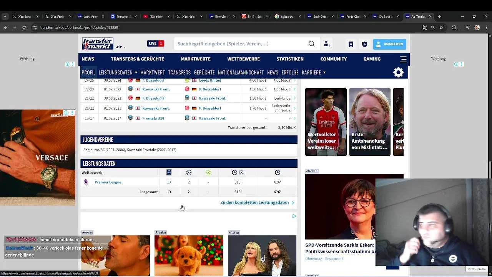Open the translate page icon in address bar
The image size is (492, 277).
(x=425, y=27)
